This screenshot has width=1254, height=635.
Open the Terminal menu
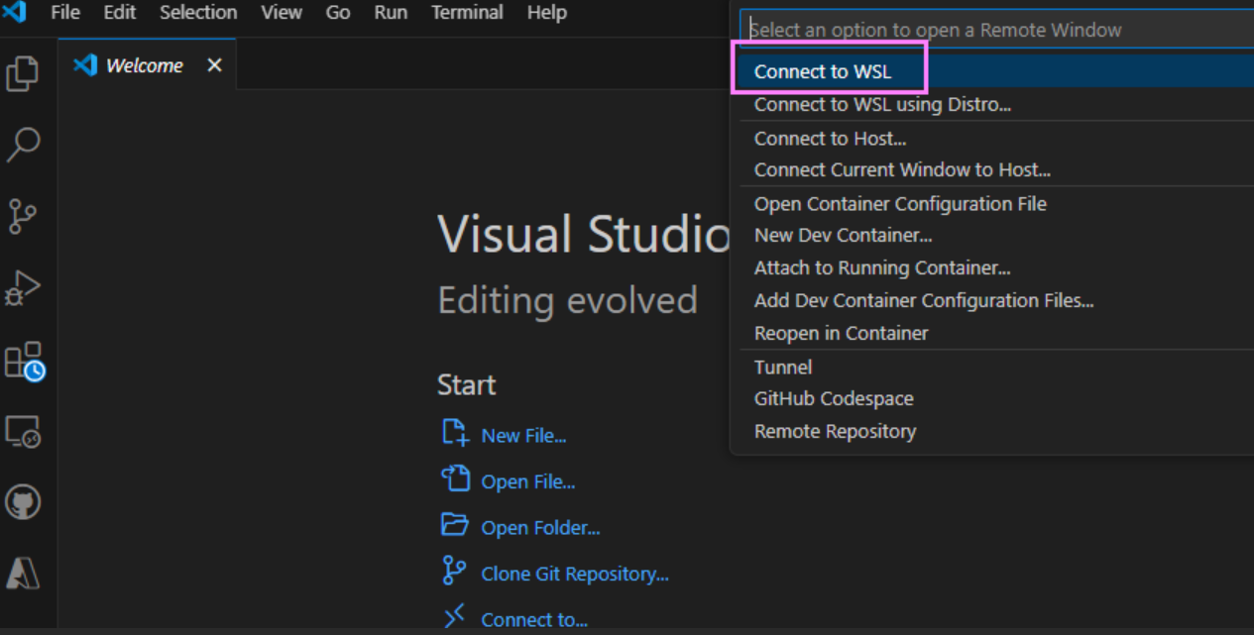pyautogui.click(x=467, y=13)
